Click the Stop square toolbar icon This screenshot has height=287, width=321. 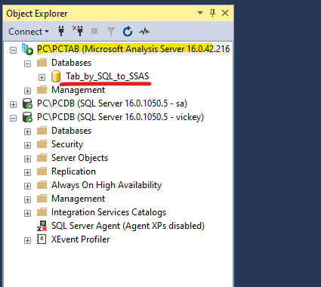point(94,31)
